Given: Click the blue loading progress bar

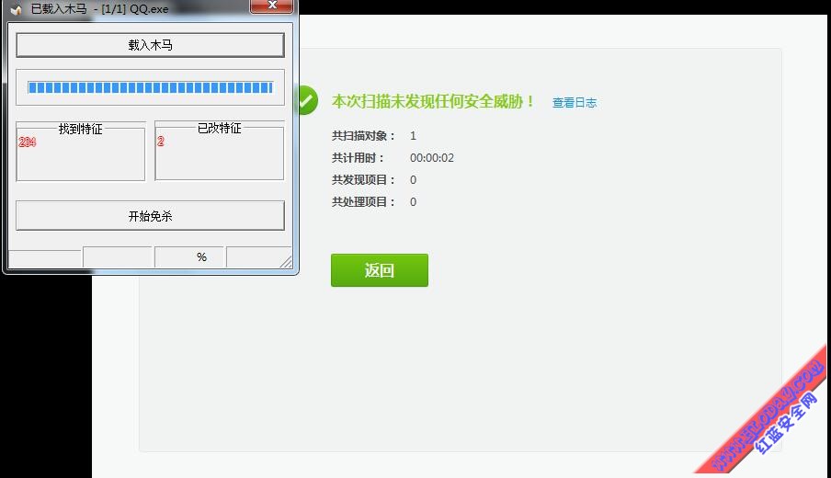Looking at the screenshot, I should click(x=150, y=88).
